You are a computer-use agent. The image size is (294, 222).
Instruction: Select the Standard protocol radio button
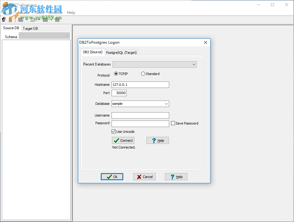tap(143, 74)
